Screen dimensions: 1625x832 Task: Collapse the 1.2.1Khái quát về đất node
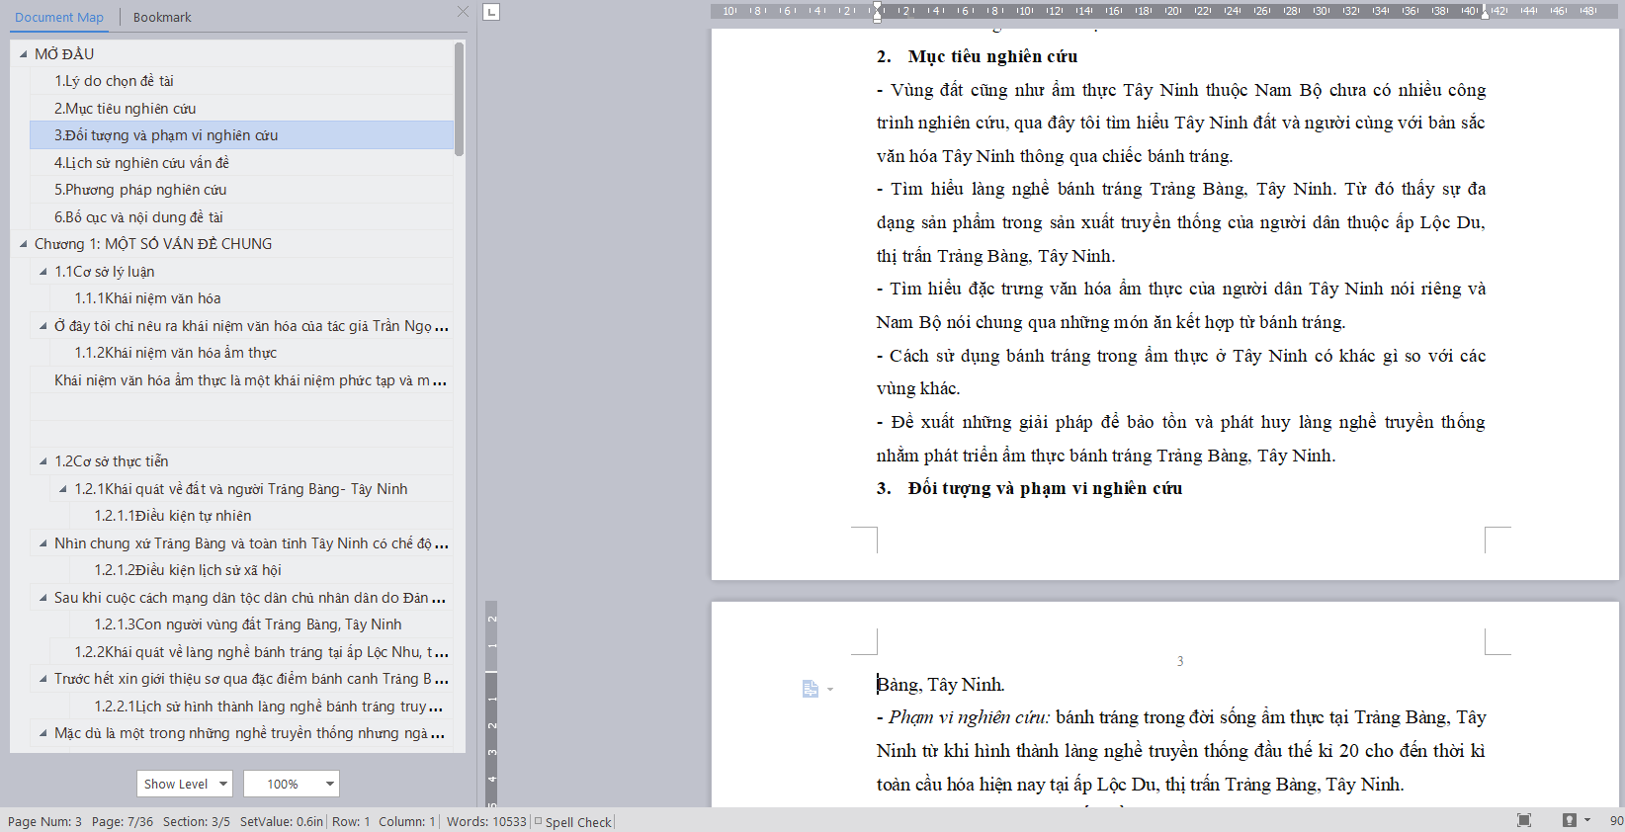pos(62,488)
